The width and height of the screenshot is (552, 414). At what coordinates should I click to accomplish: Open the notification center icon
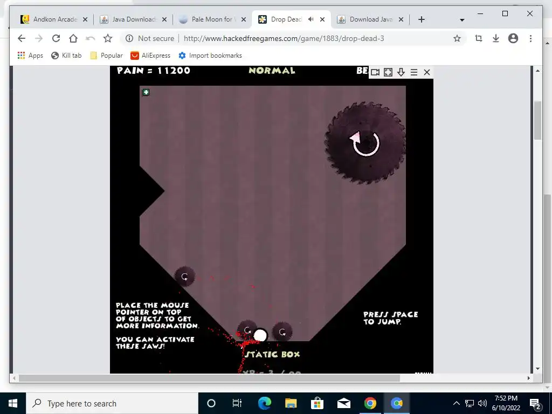click(535, 403)
